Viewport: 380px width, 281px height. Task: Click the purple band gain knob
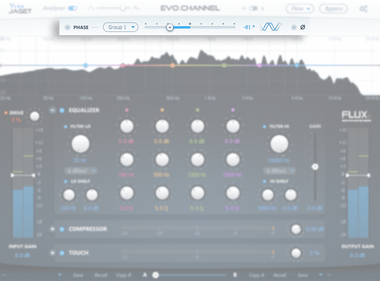tap(233, 126)
